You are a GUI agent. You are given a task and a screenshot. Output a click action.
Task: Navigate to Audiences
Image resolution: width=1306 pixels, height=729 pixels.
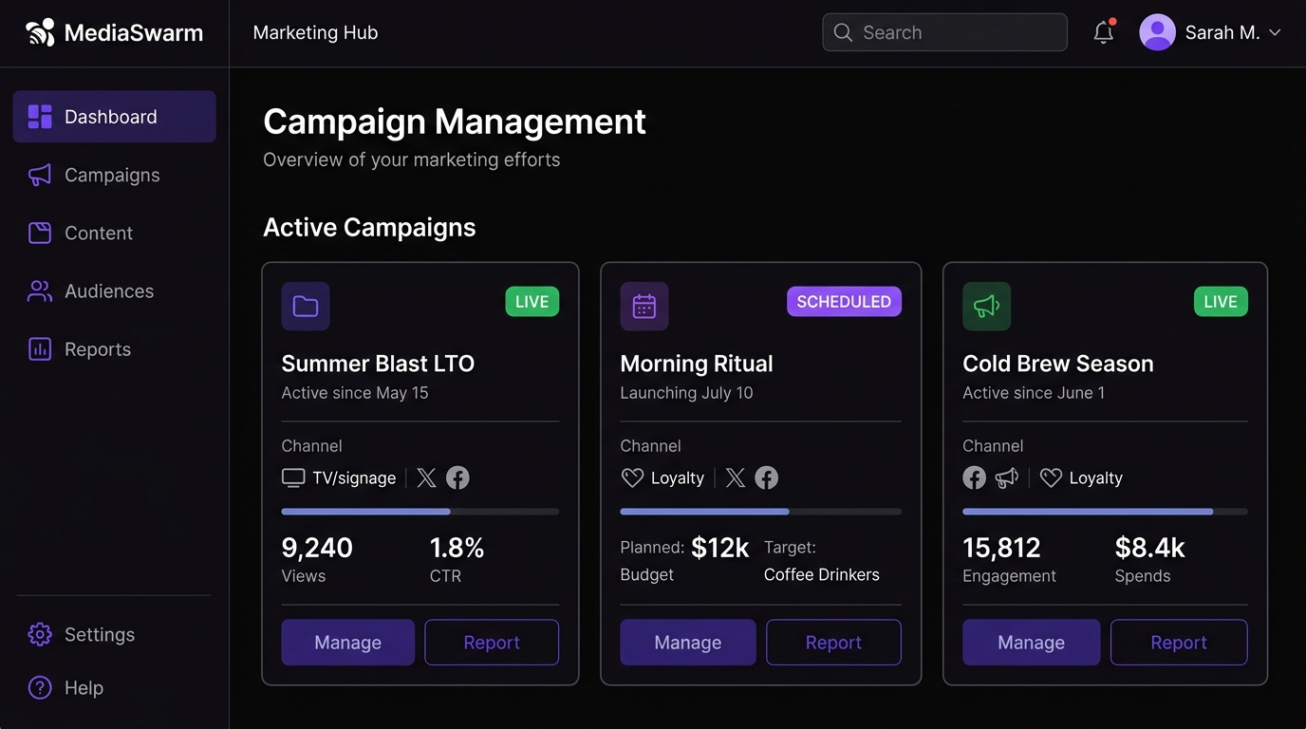point(114,290)
